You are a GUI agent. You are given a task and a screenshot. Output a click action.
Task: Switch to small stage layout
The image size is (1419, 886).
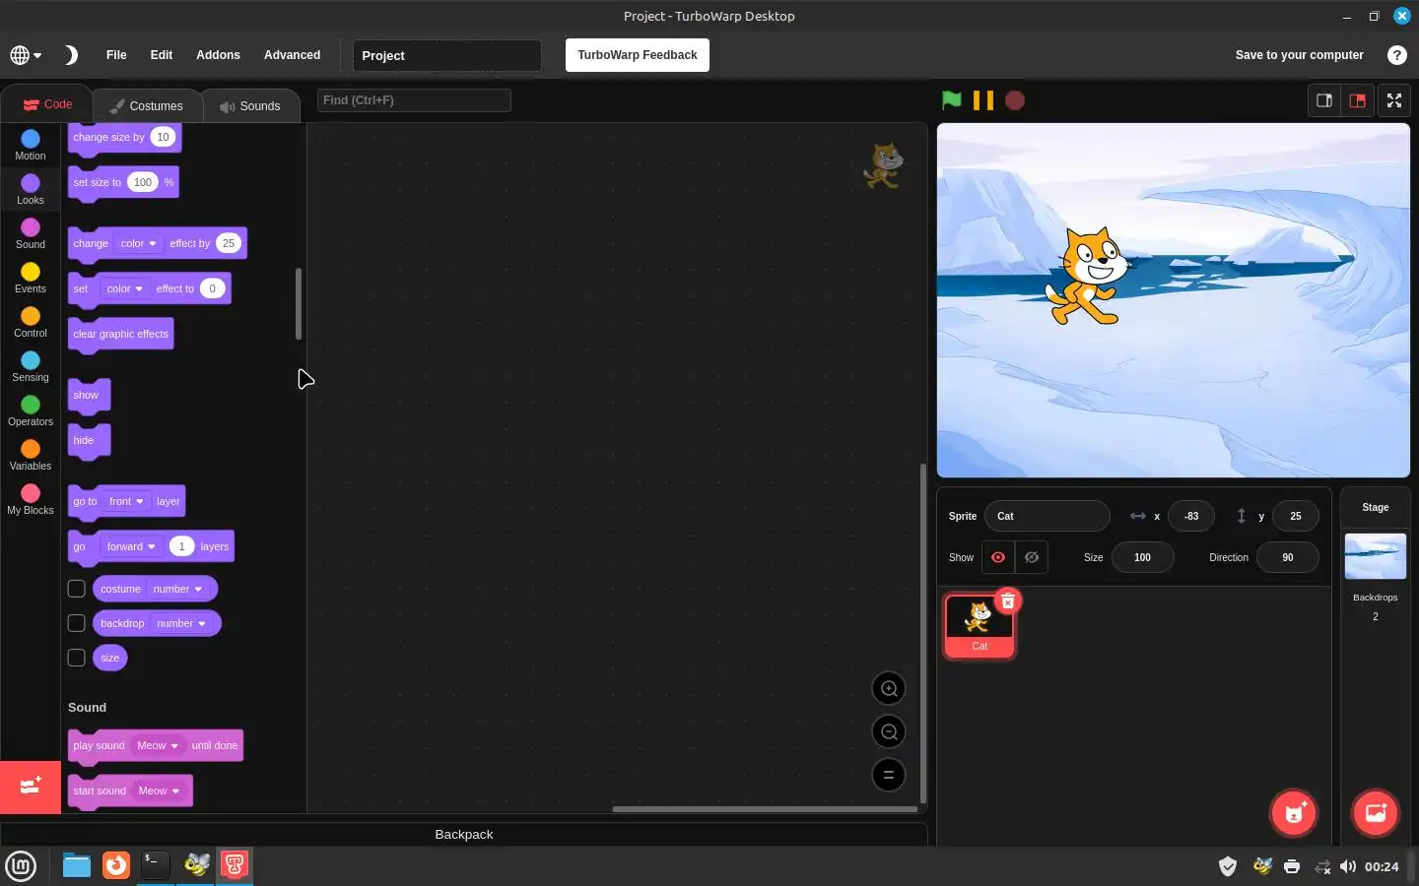point(1324,100)
